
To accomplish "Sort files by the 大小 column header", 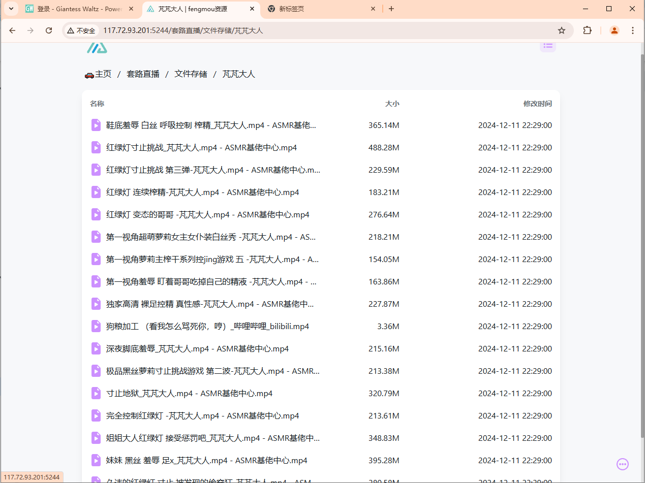I will 392,104.
